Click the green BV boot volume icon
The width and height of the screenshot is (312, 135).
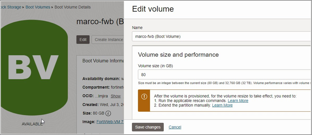tap(33, 65)
